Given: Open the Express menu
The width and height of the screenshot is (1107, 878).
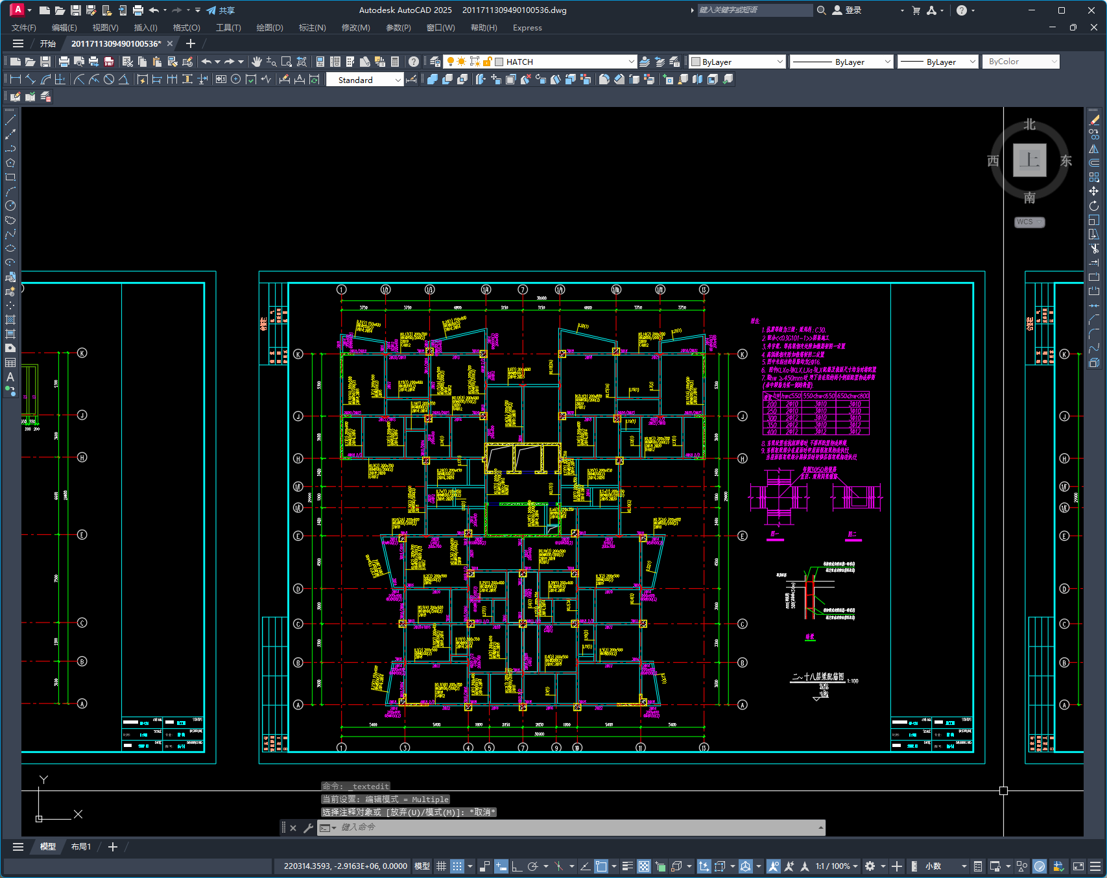Looking at the screenshot, I should point(527,28).
